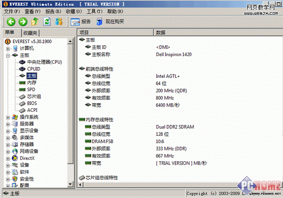Select 中央处理器(CPU) in the tree
Image resolution: width=283 pixels, height=198 pixels.
[x=44, y=62]
